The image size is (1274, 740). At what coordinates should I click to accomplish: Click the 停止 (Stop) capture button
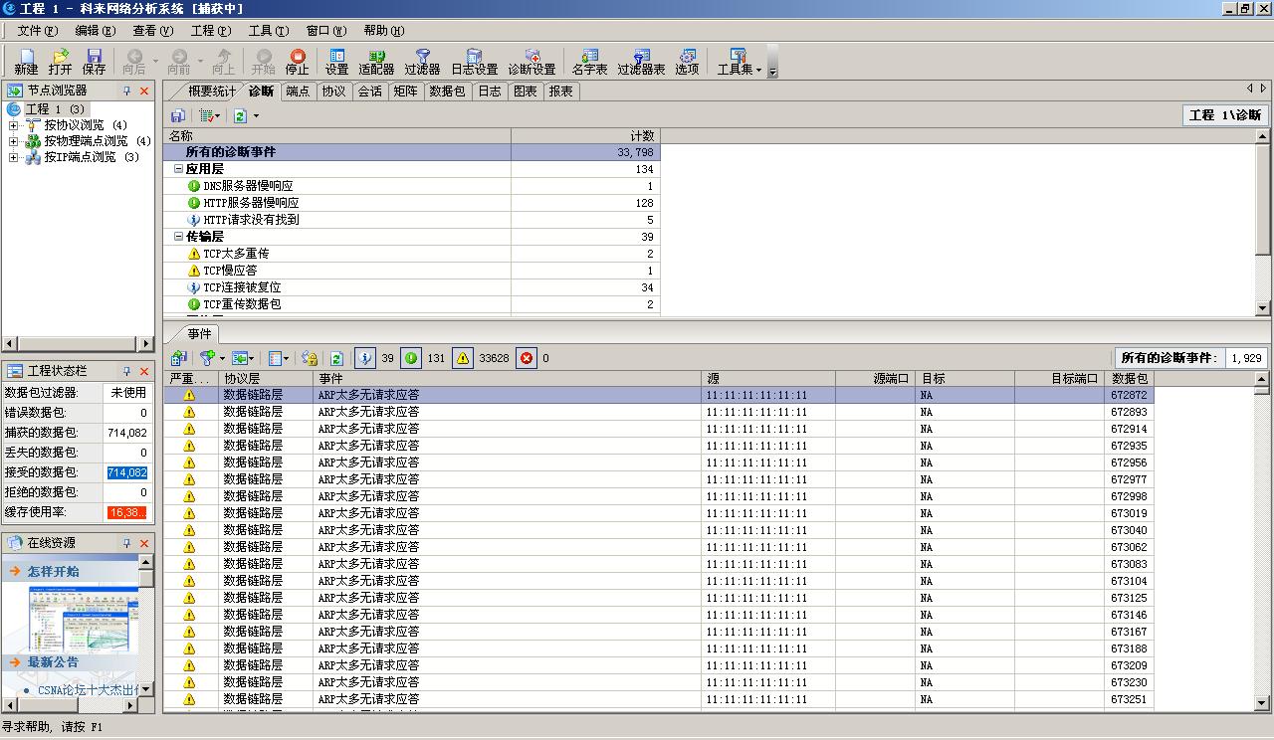tap(297, 62)
